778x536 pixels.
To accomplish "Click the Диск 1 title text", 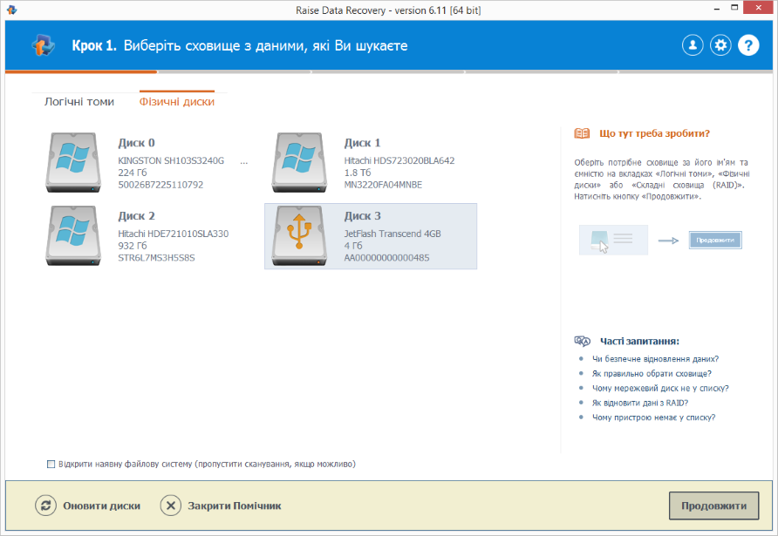I will 362,143.
